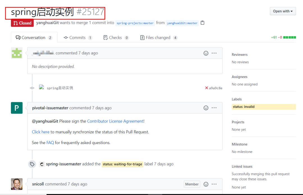Image resolution: width=303 pixels, height=195 pixels.
Task: Click the Linked issues sidebar heading
Action: point(242,167)
